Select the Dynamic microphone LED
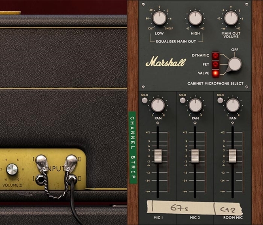The width and height of the screenshot is (263, 225). point(216,55)
